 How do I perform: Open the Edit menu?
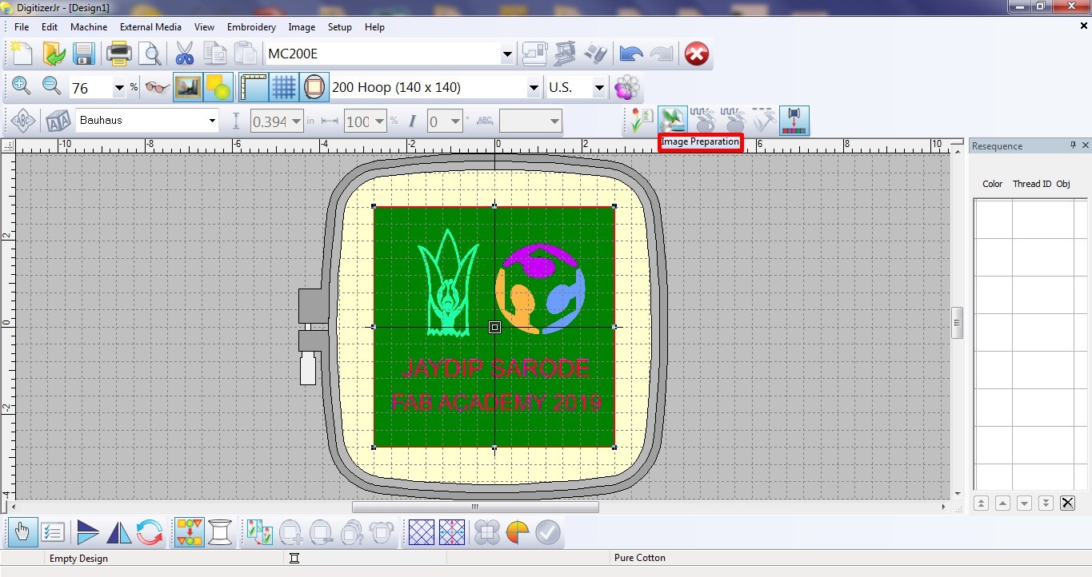pos(50,26)
